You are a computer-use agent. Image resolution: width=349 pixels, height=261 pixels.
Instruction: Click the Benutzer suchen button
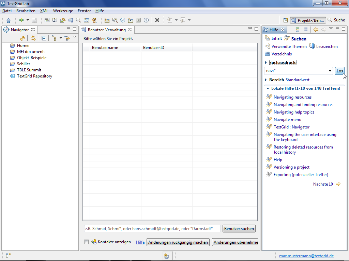(x=239, y=229)
